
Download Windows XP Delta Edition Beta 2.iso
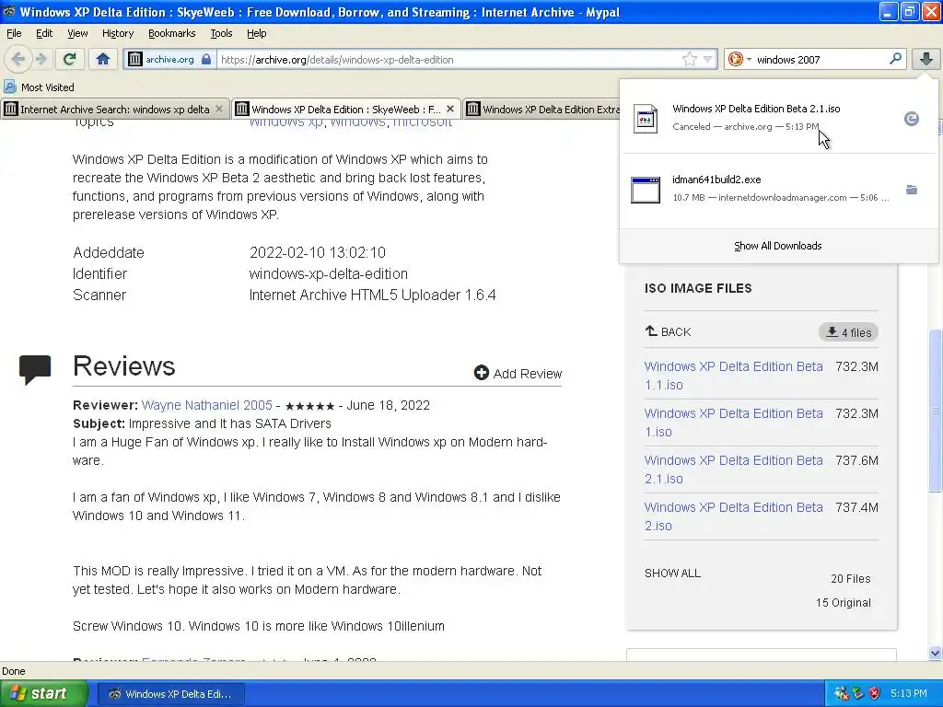[x=733, y=516]
